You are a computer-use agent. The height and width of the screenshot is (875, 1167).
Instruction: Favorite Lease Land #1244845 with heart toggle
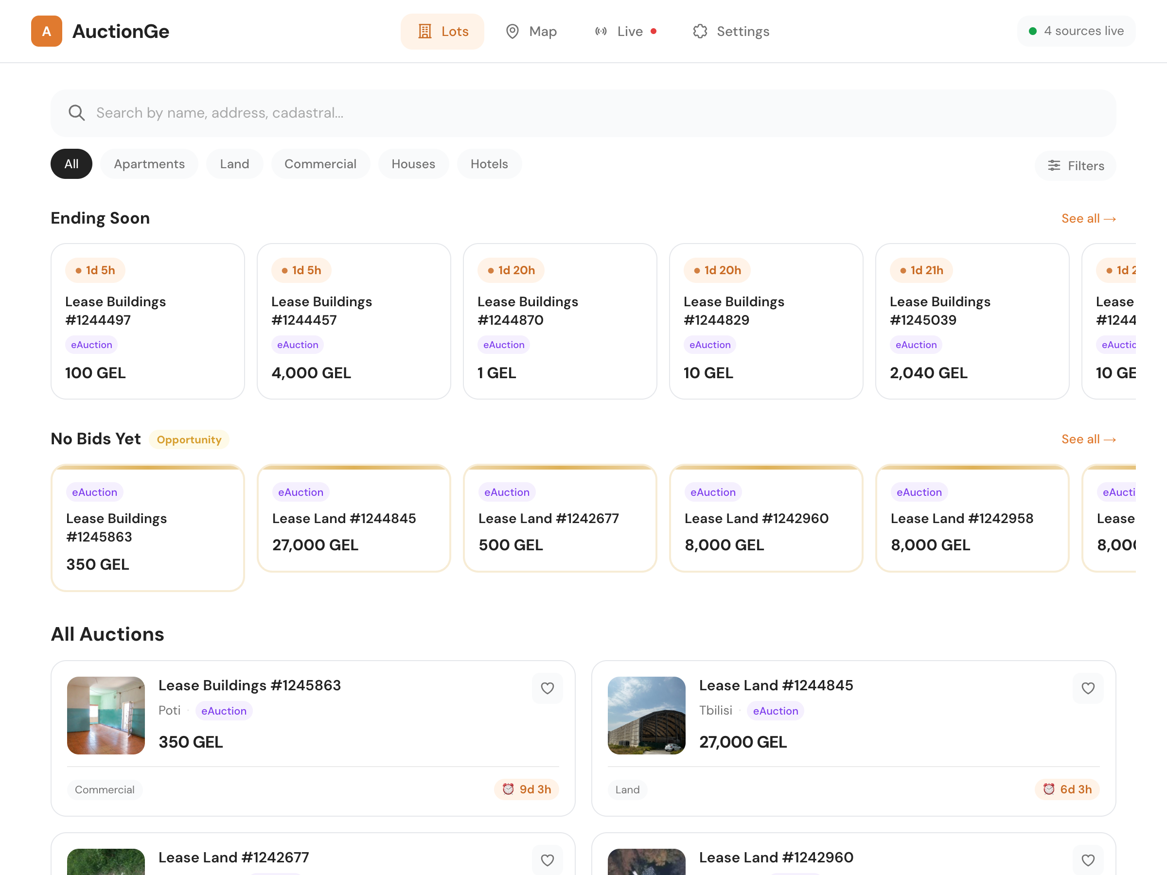tap(1088, 688)
